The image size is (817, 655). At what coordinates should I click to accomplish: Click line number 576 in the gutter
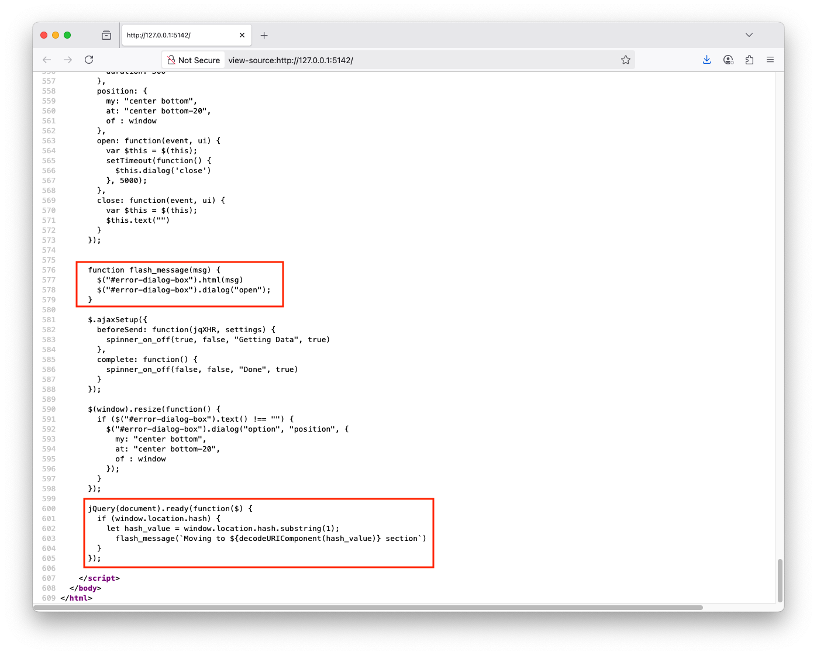point(49,270)
